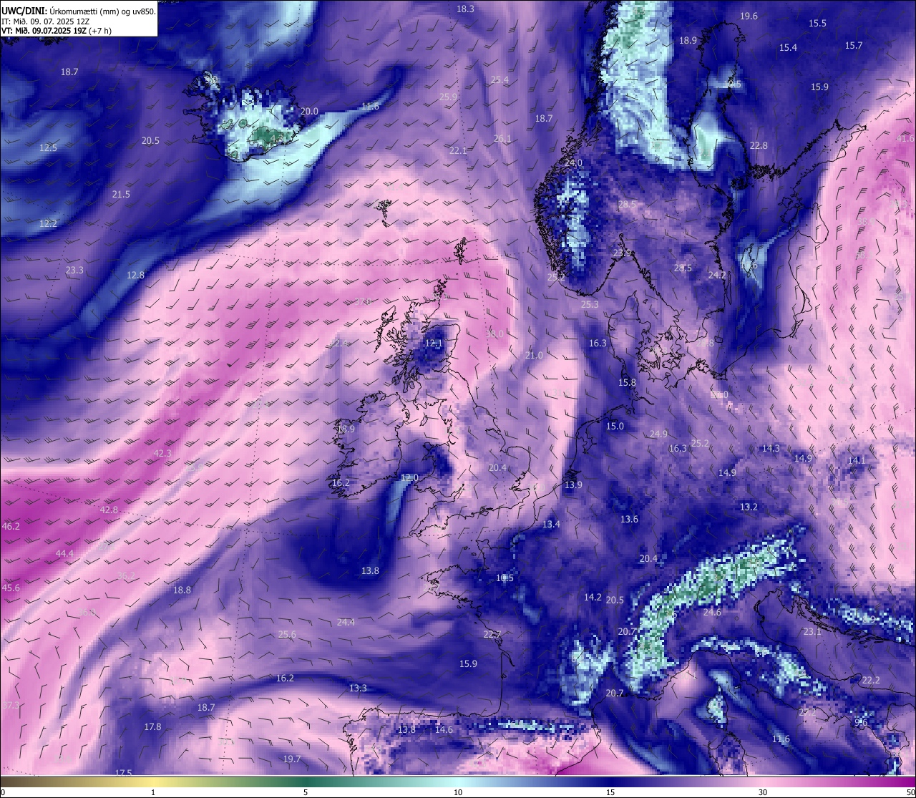The height and width of the screenshot is (798, 916).
Task: Click the 23.9 value label
Action: pyautogui.click(x=622, y=253)
